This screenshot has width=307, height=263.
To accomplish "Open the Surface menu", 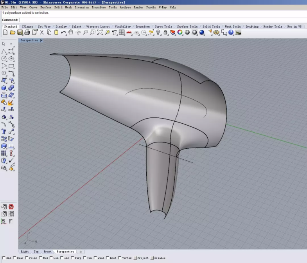I will pyautogui.click(x=46, y=7).
